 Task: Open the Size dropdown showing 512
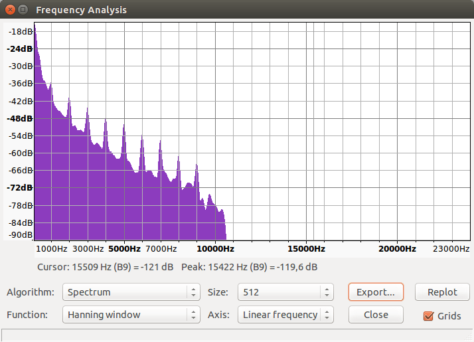point(285,292)
